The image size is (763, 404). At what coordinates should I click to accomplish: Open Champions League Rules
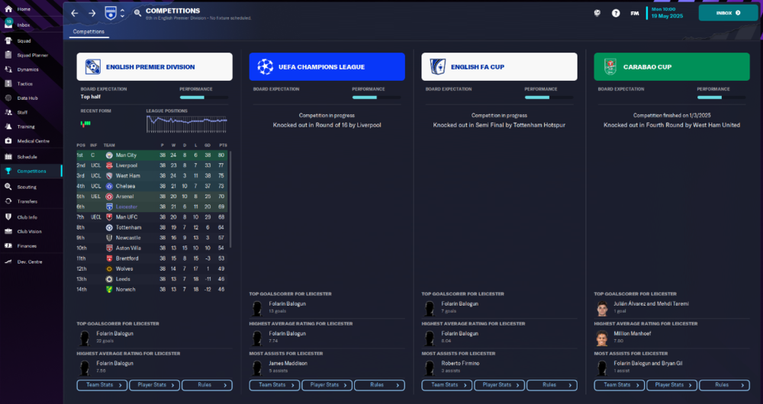pos(379,385)
